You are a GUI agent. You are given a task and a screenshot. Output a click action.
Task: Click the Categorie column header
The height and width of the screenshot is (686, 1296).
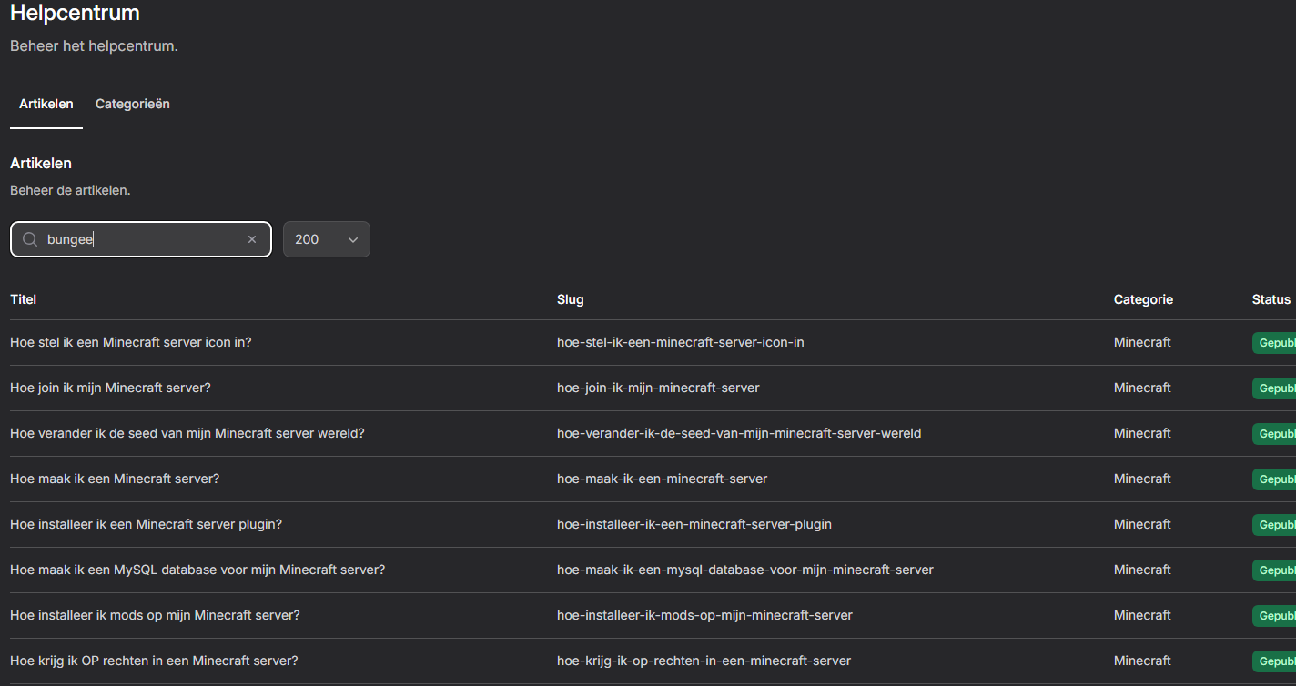pos(1143,299)
